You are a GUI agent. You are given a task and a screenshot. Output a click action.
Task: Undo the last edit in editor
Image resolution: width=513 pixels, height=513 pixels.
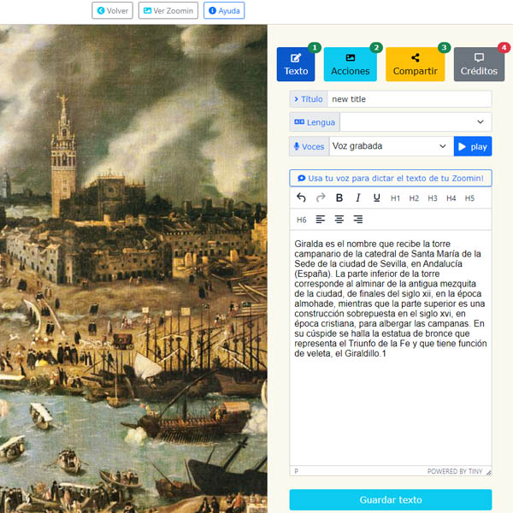pyautogui.click(x=301, y=198)
